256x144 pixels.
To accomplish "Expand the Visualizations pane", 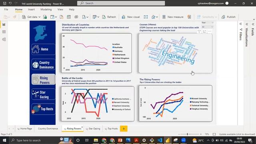I will (x=247, y=24).
